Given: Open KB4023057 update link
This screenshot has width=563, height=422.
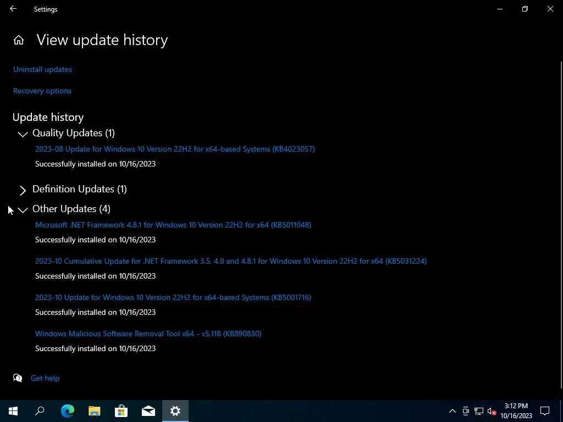Looking at the screenshot, I should (175, 149).
